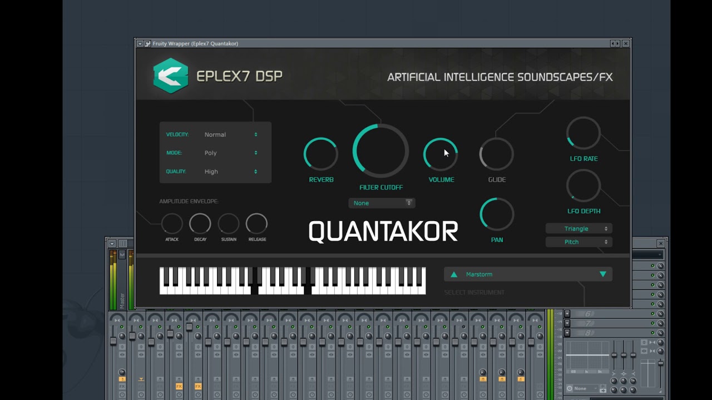Viewport: 712px width, 400px height.
Task: Click the Master track pan knob
Action: (122, 336)
